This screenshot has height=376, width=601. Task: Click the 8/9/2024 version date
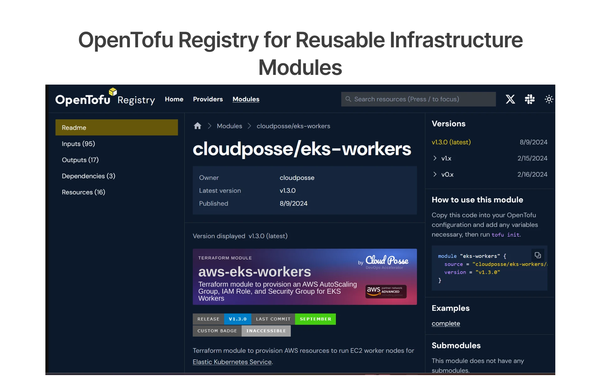pos(533,142)
